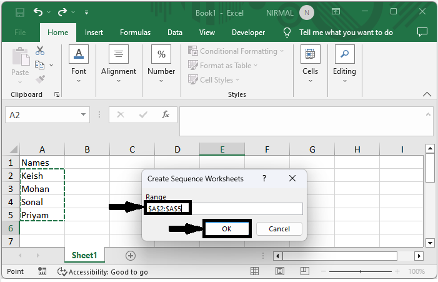The height and width of the screenshot is (282, 438).
Task: Add a new sheet with plus icon
Action: 130,255
